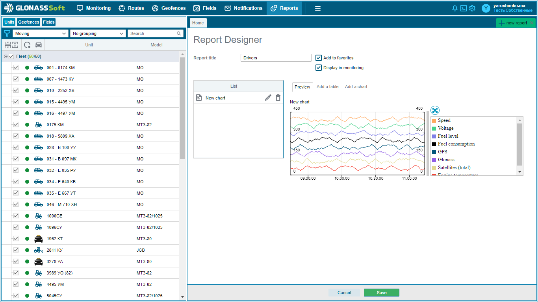Image resolution: width=538 pixels, height=302 pixels.
Task: Click the GLONASSSoft logo
Action: [x=35, y=8]
